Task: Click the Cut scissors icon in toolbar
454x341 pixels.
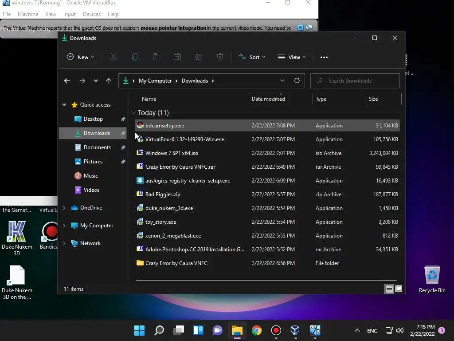Action: [x=113, y=57]
